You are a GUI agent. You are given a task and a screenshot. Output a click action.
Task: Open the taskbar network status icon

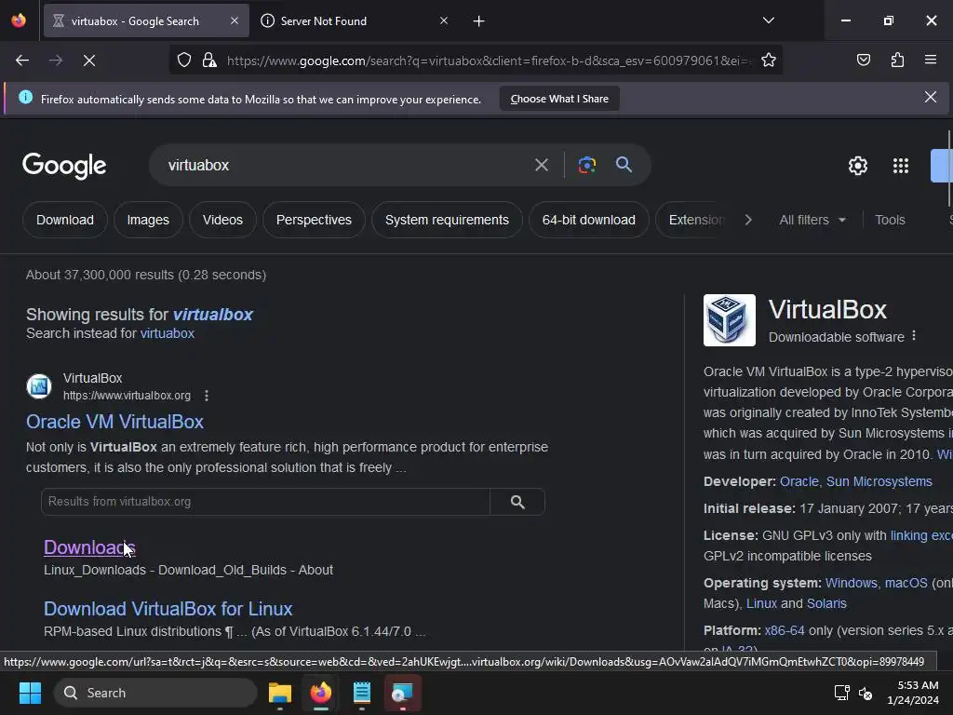[841, 693]
